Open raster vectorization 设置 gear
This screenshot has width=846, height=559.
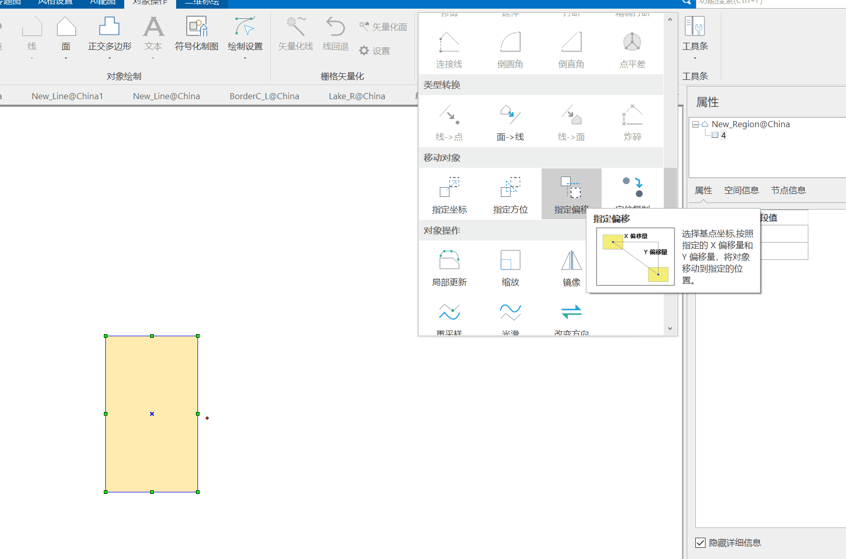pyautogui.click(x=375, y=50)
